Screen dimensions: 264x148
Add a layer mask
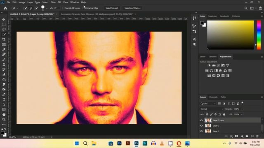coord(236,136)
